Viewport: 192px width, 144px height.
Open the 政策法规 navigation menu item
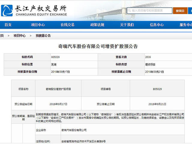click(x=97, y=25)
